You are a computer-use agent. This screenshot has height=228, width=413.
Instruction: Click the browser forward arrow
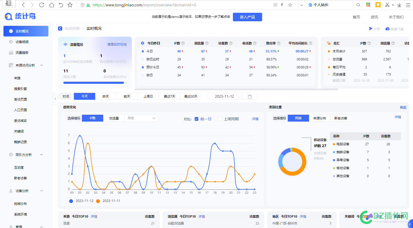tap(32, 5)
